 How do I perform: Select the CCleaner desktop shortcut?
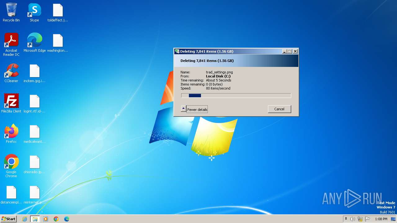[11, 73]
